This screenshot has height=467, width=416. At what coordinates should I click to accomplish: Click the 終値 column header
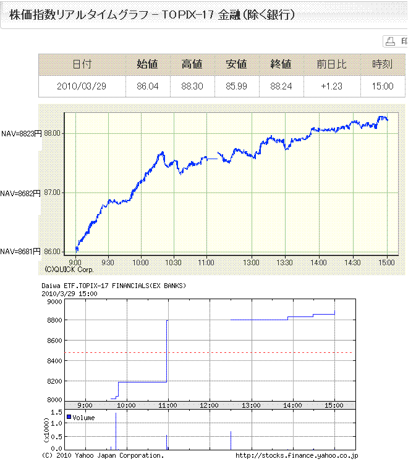[x=281, y=64]
